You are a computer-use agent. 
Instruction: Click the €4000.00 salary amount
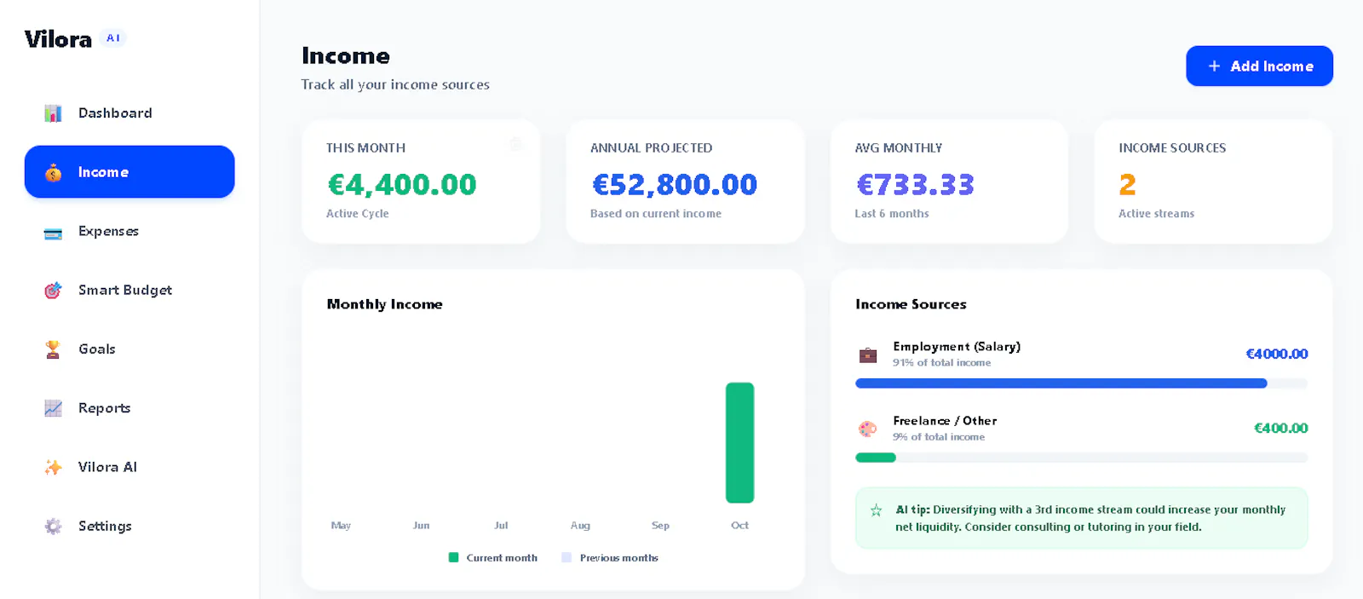[1277, 354]
